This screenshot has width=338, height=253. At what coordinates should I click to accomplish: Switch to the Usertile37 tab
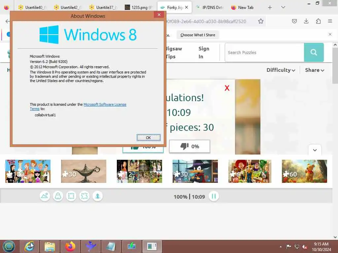(x=103, y=7)
